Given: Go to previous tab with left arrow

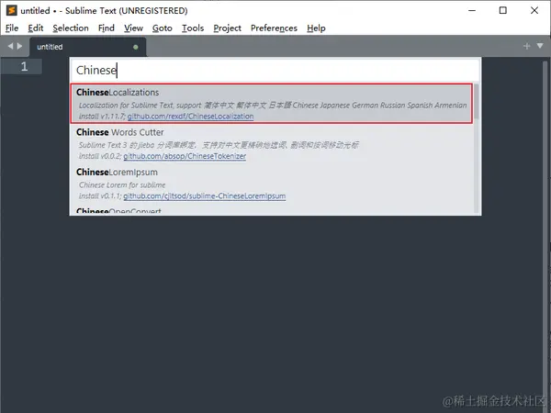Looking at the screenshot, I should coord(10,46).
